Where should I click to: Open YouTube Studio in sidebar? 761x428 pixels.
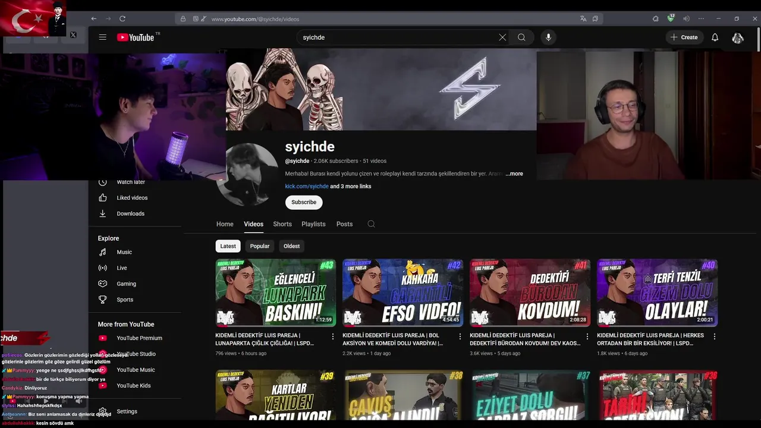(x=137, y=354)
